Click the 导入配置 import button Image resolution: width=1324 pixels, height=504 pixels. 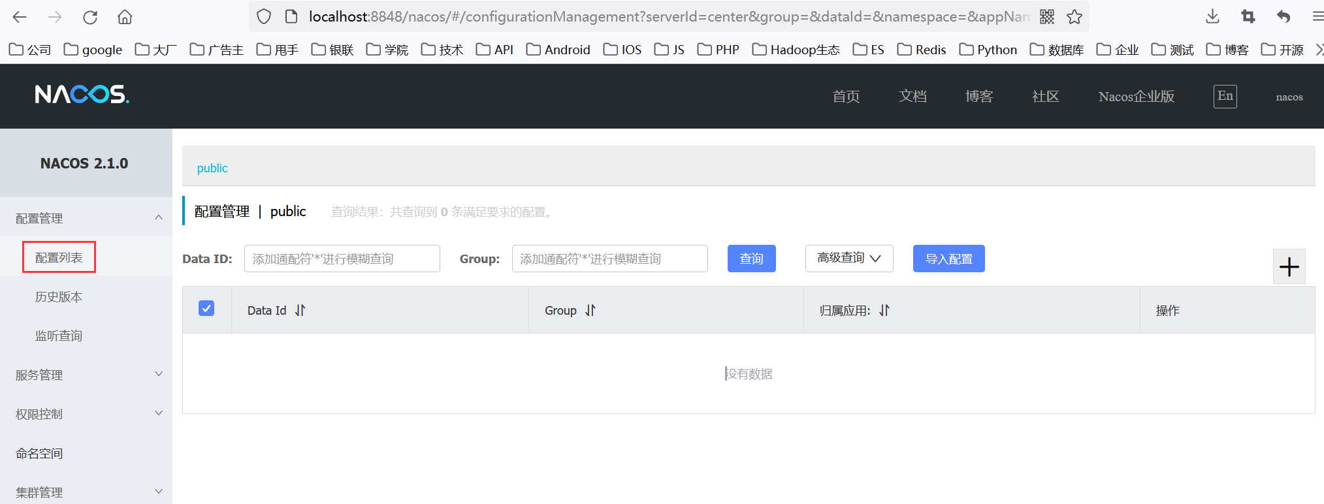click(948, 259)
